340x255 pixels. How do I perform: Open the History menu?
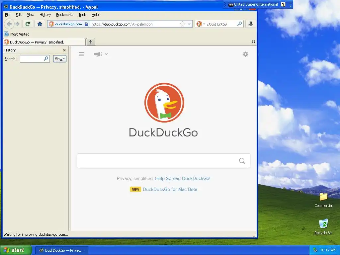coord(45,15)
